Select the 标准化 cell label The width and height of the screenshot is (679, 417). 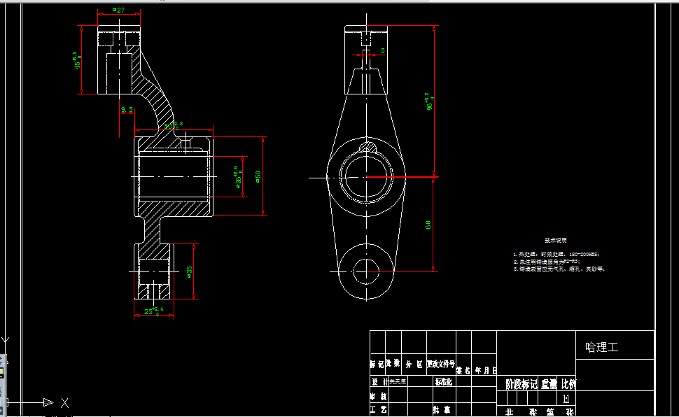(x=443, y=382)
